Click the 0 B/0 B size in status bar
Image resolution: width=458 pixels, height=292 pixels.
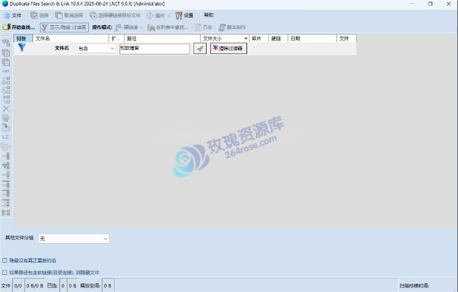point(35,286)
